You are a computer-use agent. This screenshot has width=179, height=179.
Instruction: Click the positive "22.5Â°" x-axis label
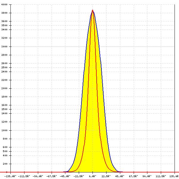(106, 176)
